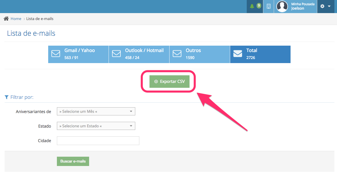Click the Gmail / Yahoo envelope icon
Viewport: 337px width, 175px height.
56,54
